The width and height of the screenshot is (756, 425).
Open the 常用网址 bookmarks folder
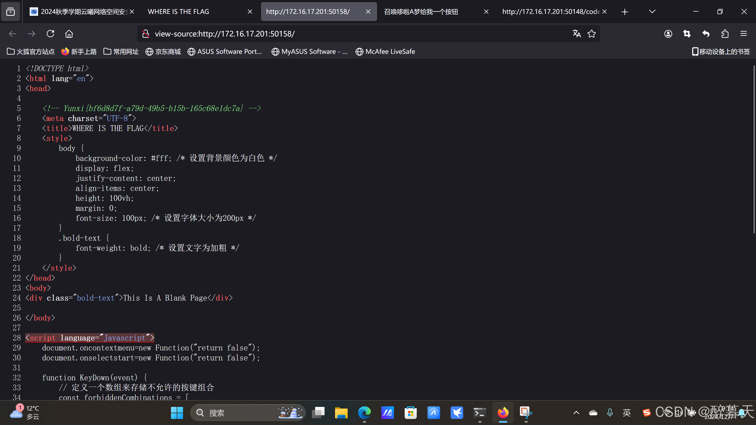click(121, 52)
